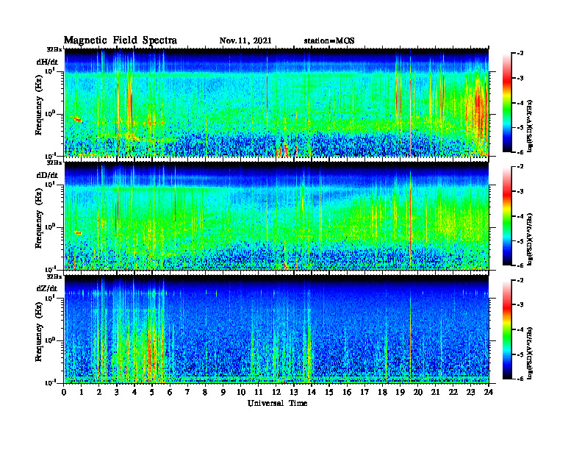The image size is (582, 450).
Task: Click the "3" hour tick label
Action: click(117, 393)
